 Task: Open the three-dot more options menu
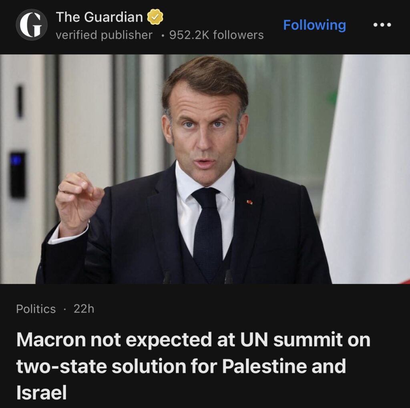(381, 25)
